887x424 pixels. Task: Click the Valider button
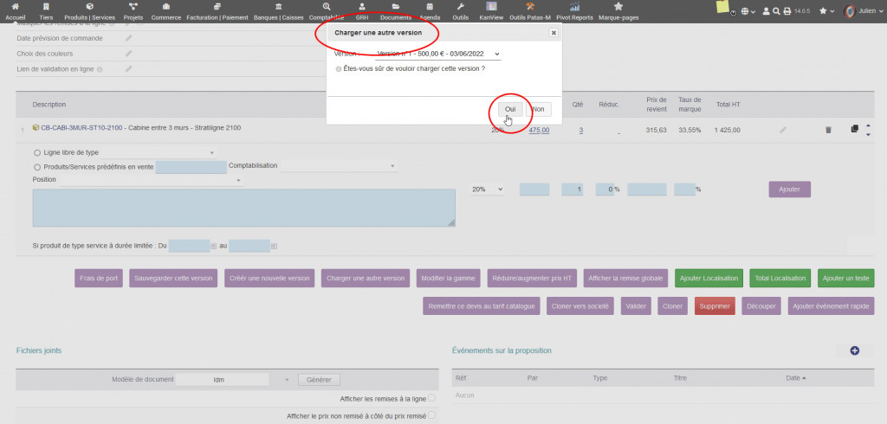(x=636, y=306)
